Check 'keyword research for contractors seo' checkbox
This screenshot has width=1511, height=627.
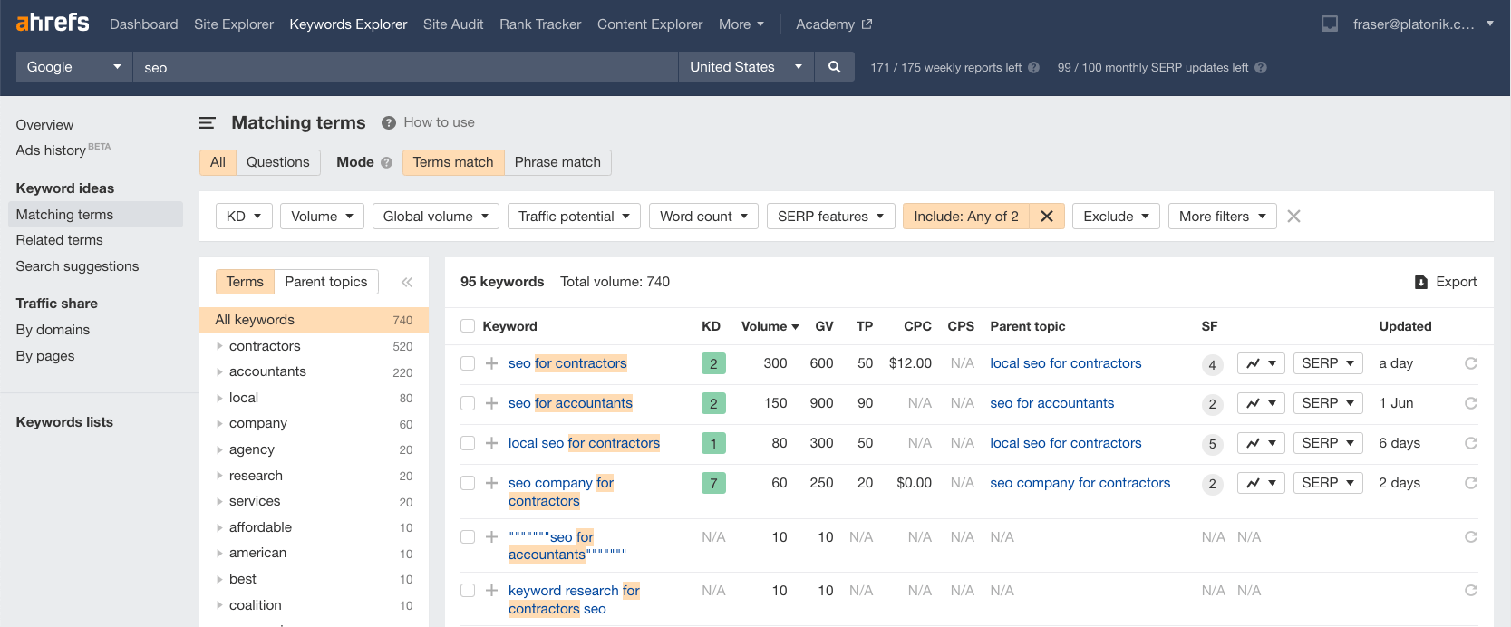pyautogui.click(x=468, y=591)
